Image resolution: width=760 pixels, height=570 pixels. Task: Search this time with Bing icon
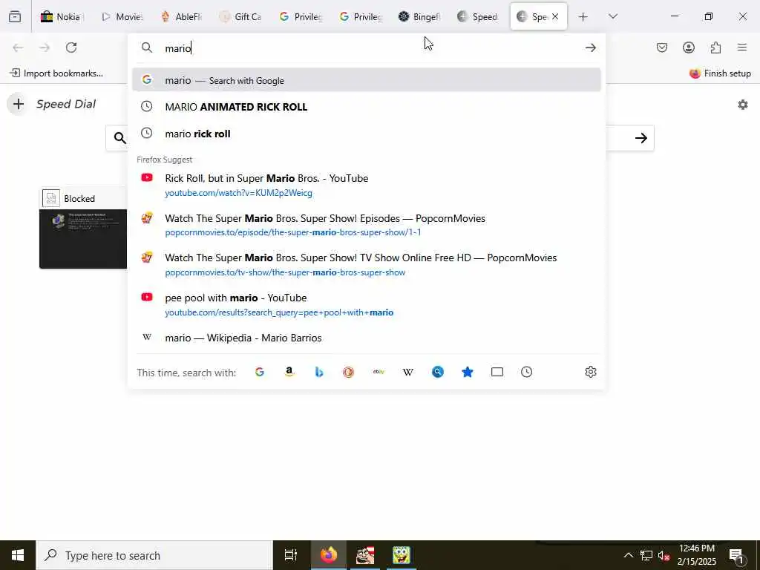319,373
